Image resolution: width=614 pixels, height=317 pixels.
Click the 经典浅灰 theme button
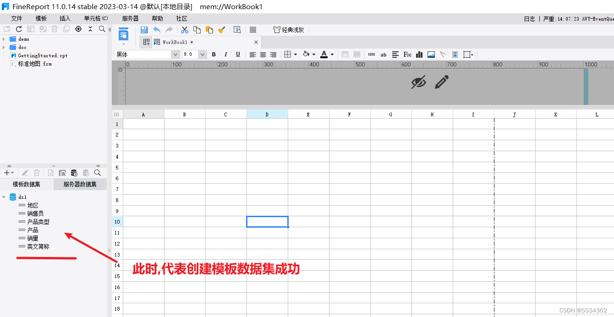tap(289, 30)
